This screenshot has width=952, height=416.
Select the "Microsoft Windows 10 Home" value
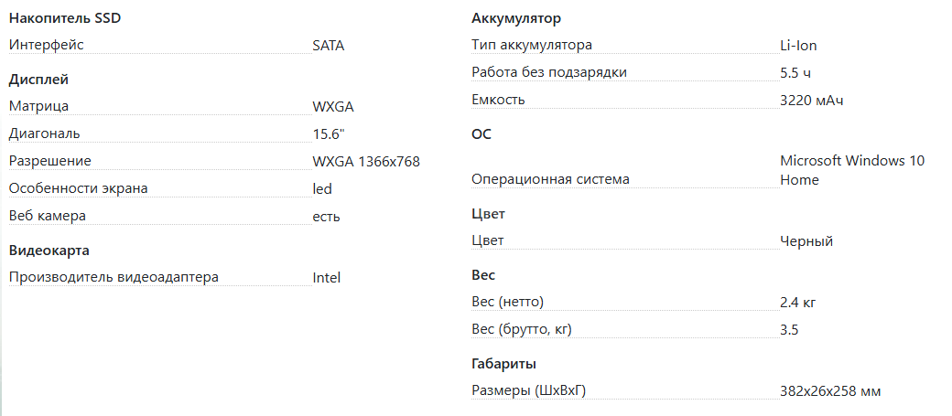point(851,170)
